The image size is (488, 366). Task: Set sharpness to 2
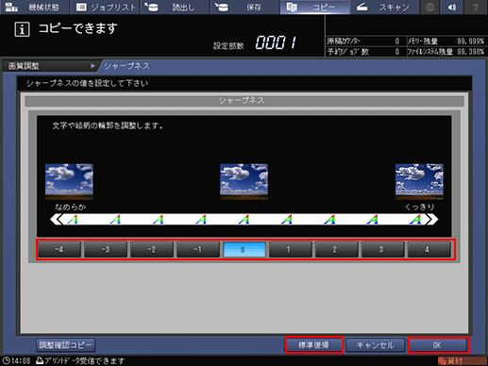click(x=336, y=250)
